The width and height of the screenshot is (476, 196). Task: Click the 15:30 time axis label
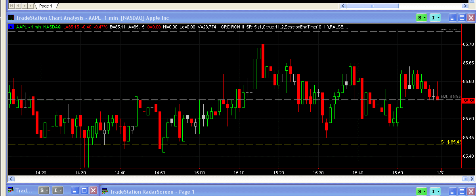coord(318,173)
